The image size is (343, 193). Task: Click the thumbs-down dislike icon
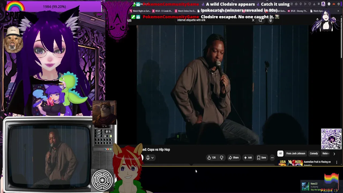click(x=222, y=158)
